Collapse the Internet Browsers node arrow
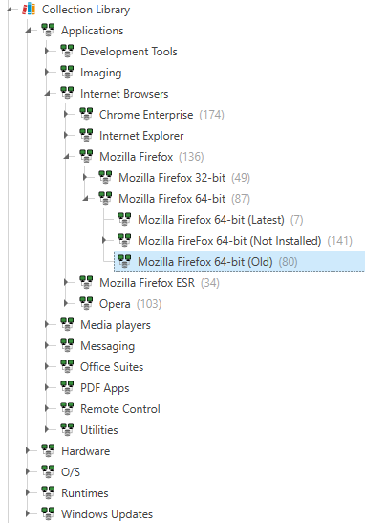Image resolution: width=365 pixels, height=523 pixels. (48, 94)
